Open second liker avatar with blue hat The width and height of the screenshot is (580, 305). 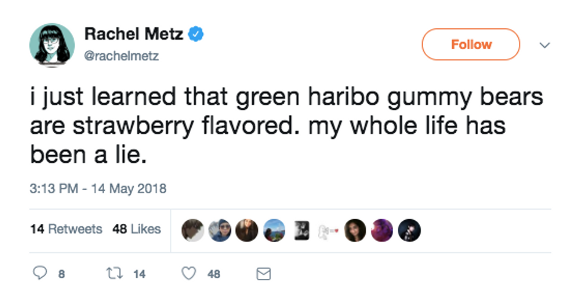coord(220,230)
